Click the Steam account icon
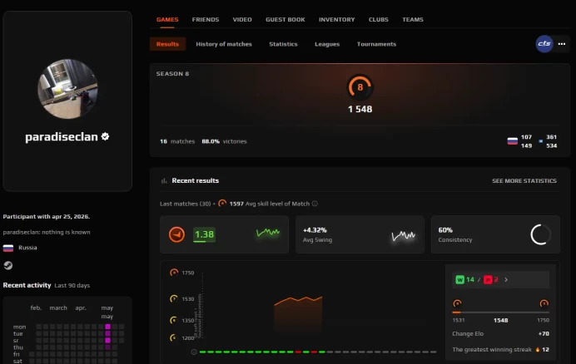The width and height of the screenshot is (576, 364). tap(8, 265)
